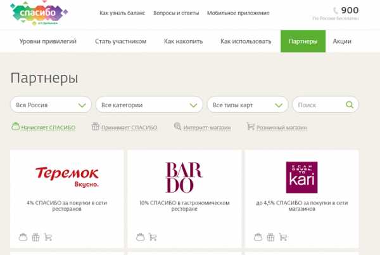
Task: Click the gift icon on kari card
Action: click(x=270, y=237)
